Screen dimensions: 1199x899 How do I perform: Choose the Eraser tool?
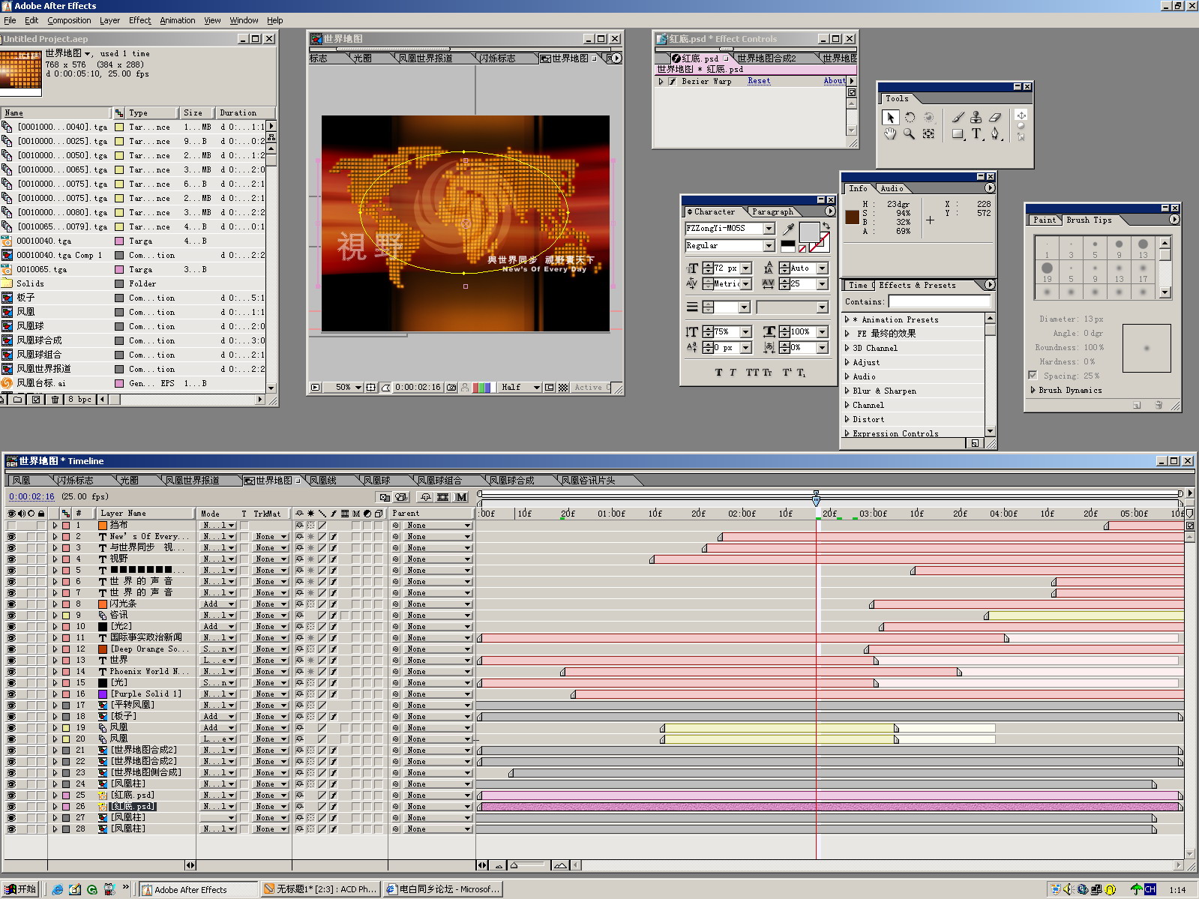coord(995,117)
